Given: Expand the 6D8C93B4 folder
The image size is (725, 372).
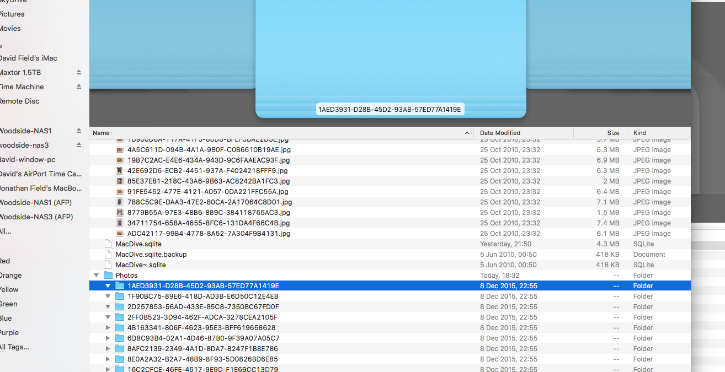Looking at the screenshot, I should pos(108,338).
